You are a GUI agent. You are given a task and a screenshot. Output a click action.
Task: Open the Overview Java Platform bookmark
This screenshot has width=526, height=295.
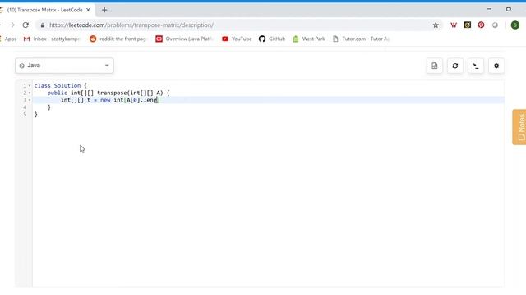click(x=184, y=39)
